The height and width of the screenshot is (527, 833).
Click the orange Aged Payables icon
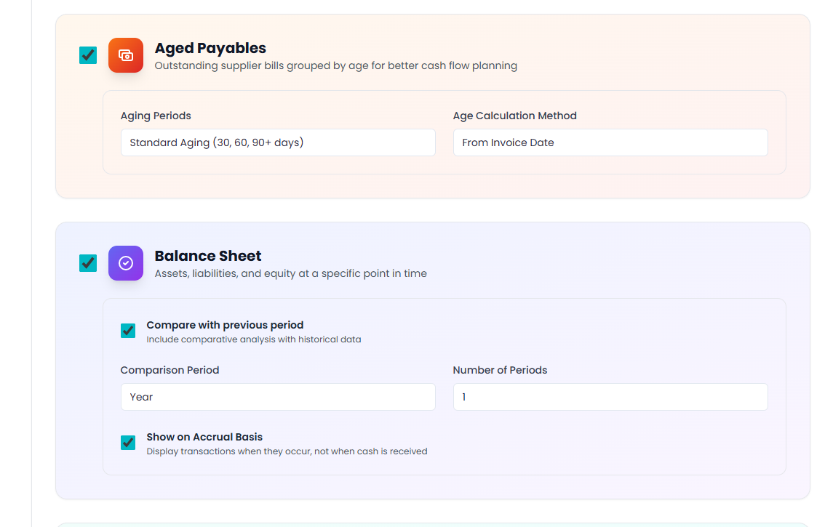125,55
